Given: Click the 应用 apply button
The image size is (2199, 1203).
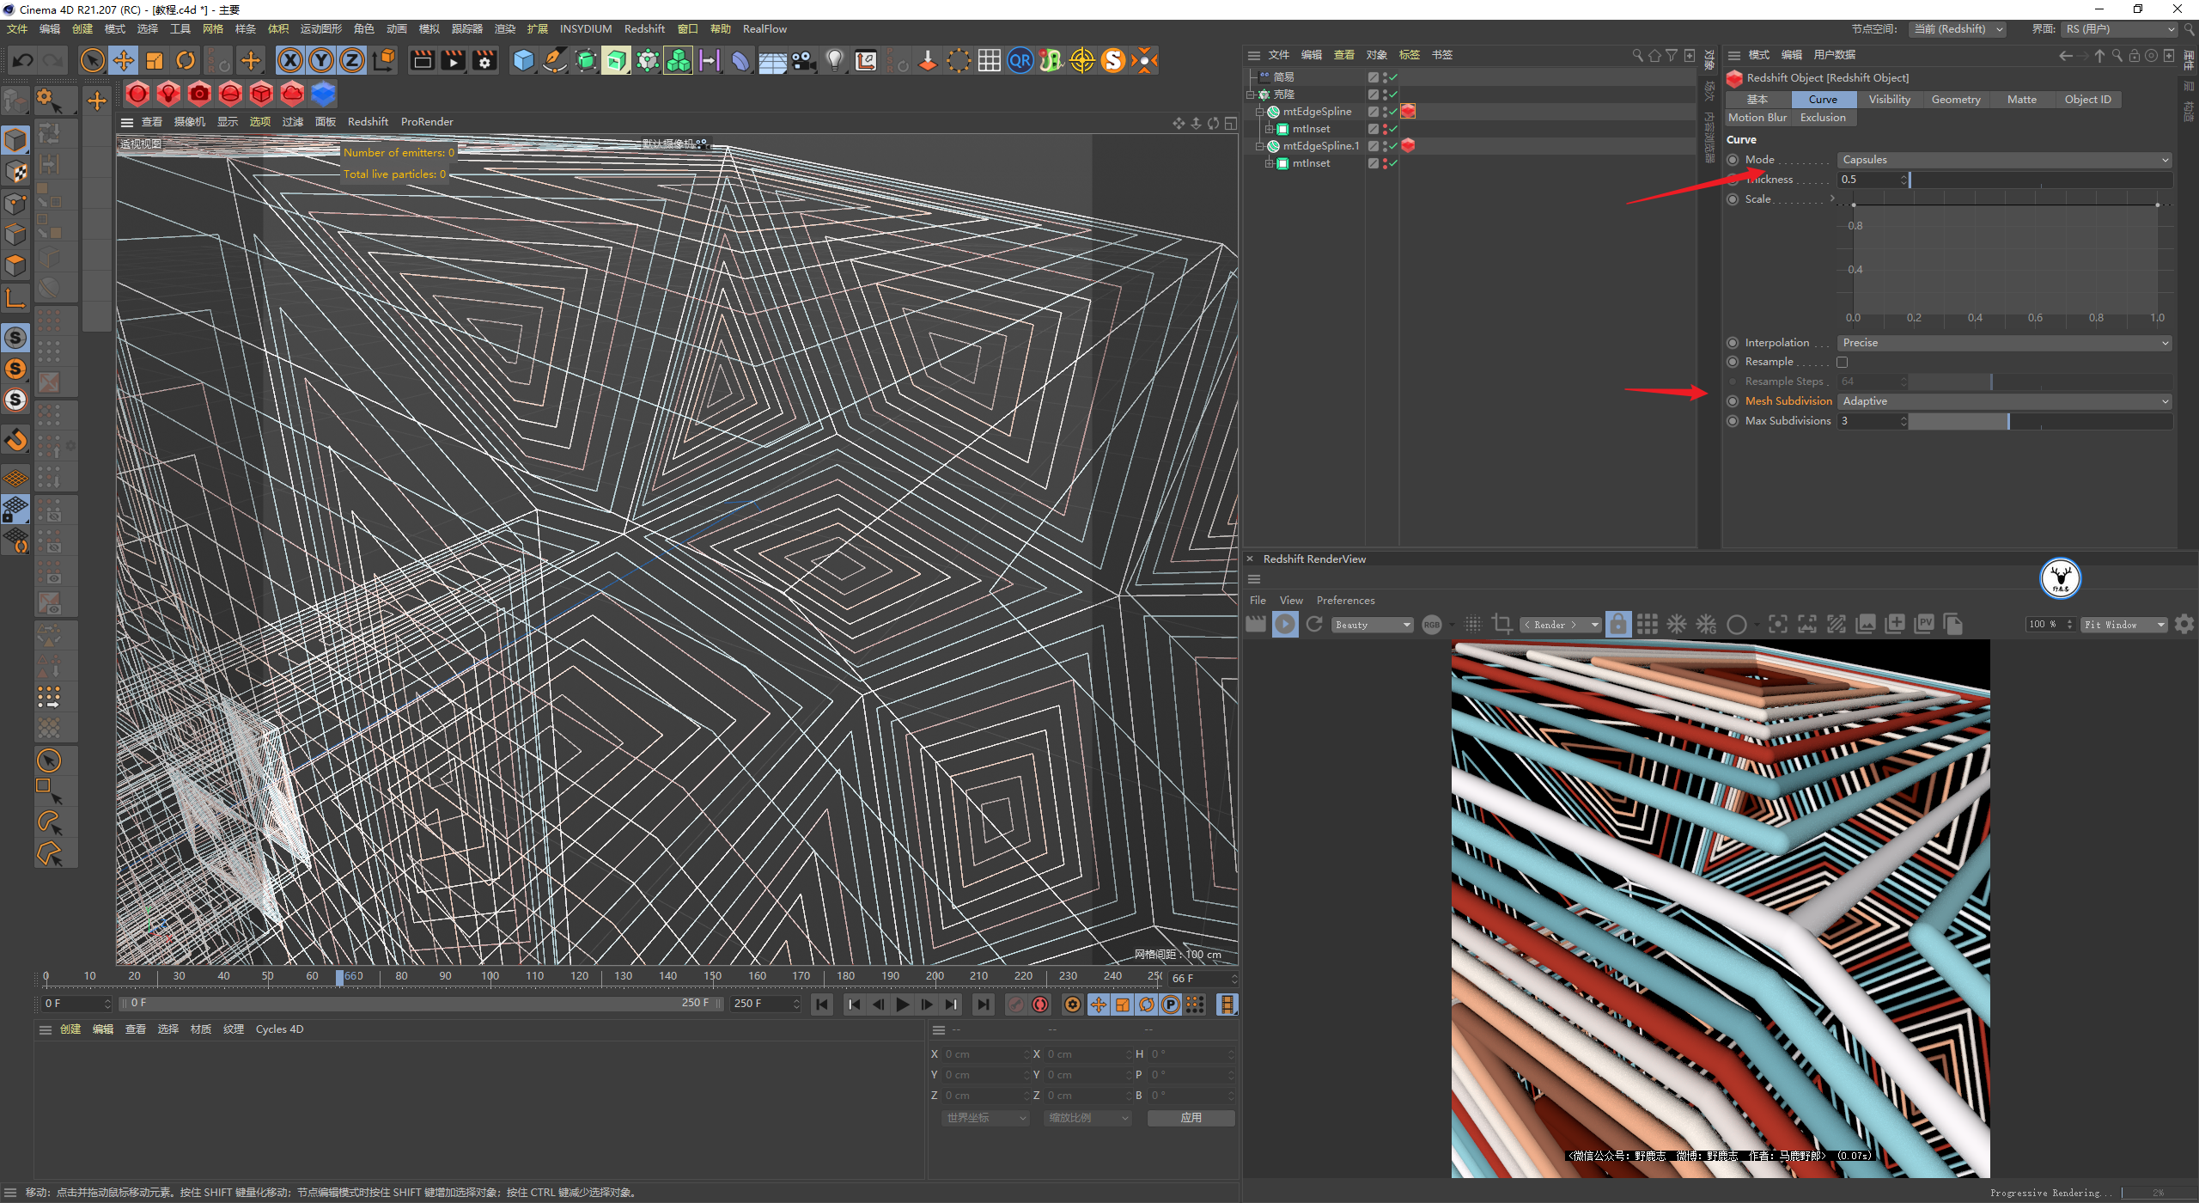Looking at the screenshot, I should pos(1191,1118).
